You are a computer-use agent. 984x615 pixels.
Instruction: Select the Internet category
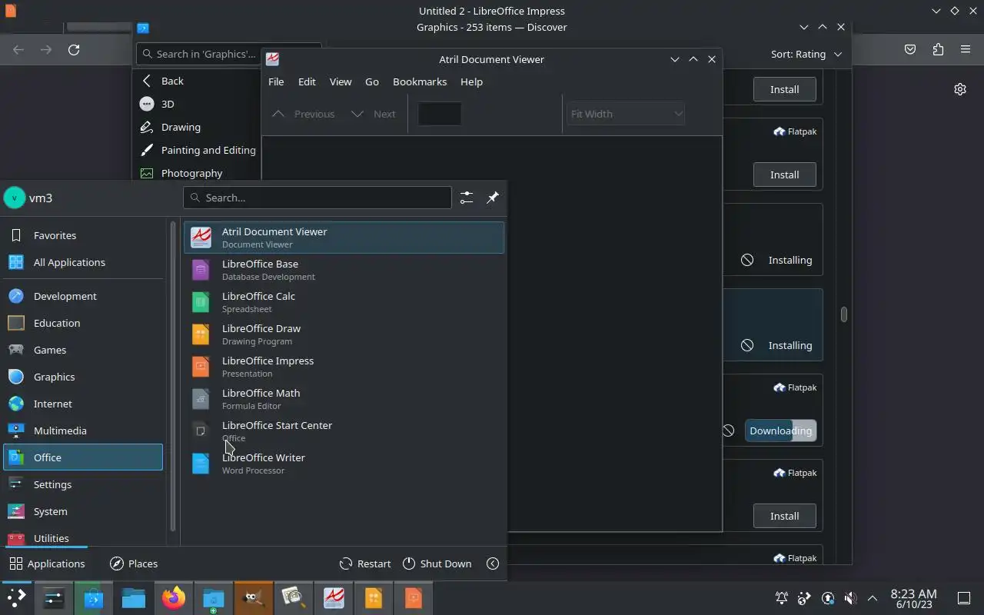[83, 404]
